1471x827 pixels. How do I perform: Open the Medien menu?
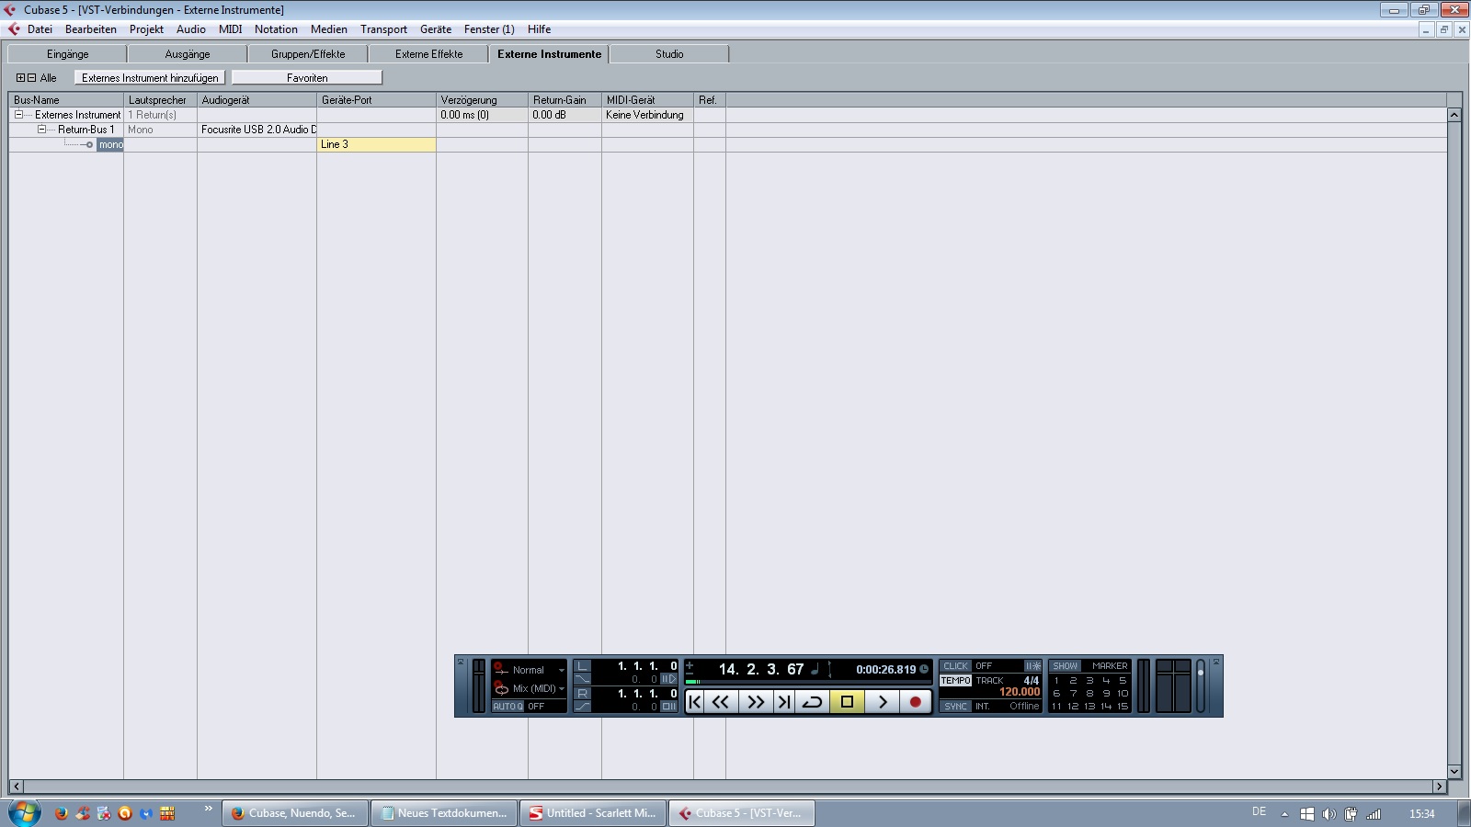pos(328,29)
